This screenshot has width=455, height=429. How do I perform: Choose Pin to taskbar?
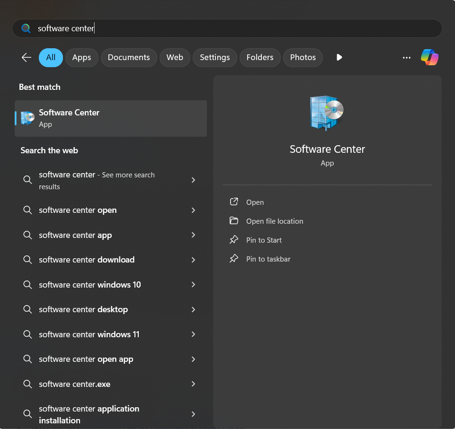[268, 259]
